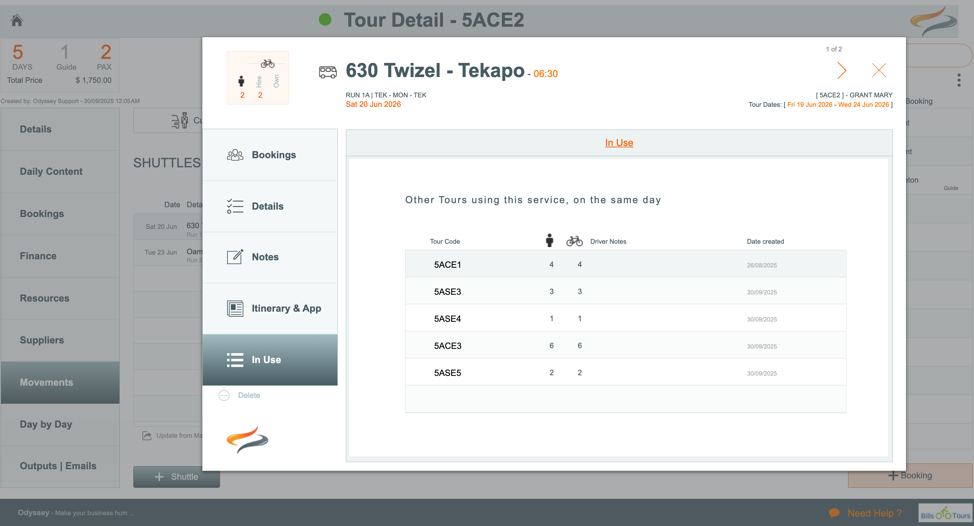
Task: Click Need Help chat bubble icon
Action: pyautogui.click(x=834, y=513)
